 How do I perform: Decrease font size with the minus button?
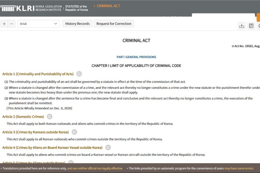[x=11, y=24]
